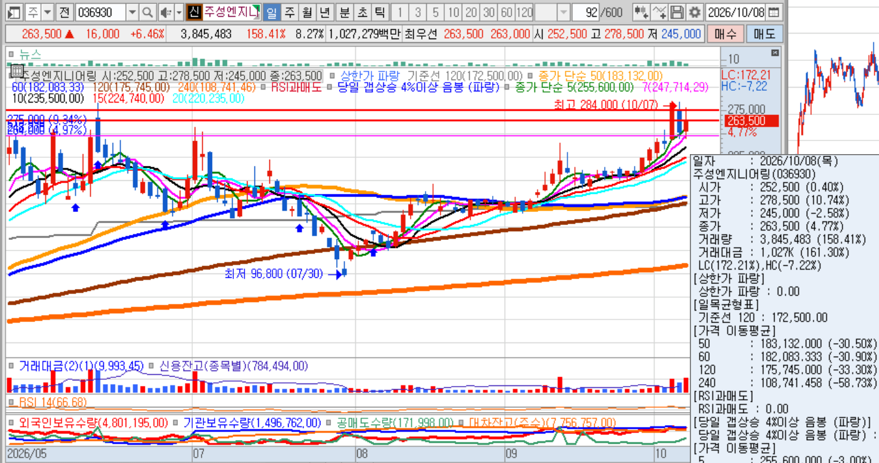Click the candle chart add icon

(x=641, y=12)
